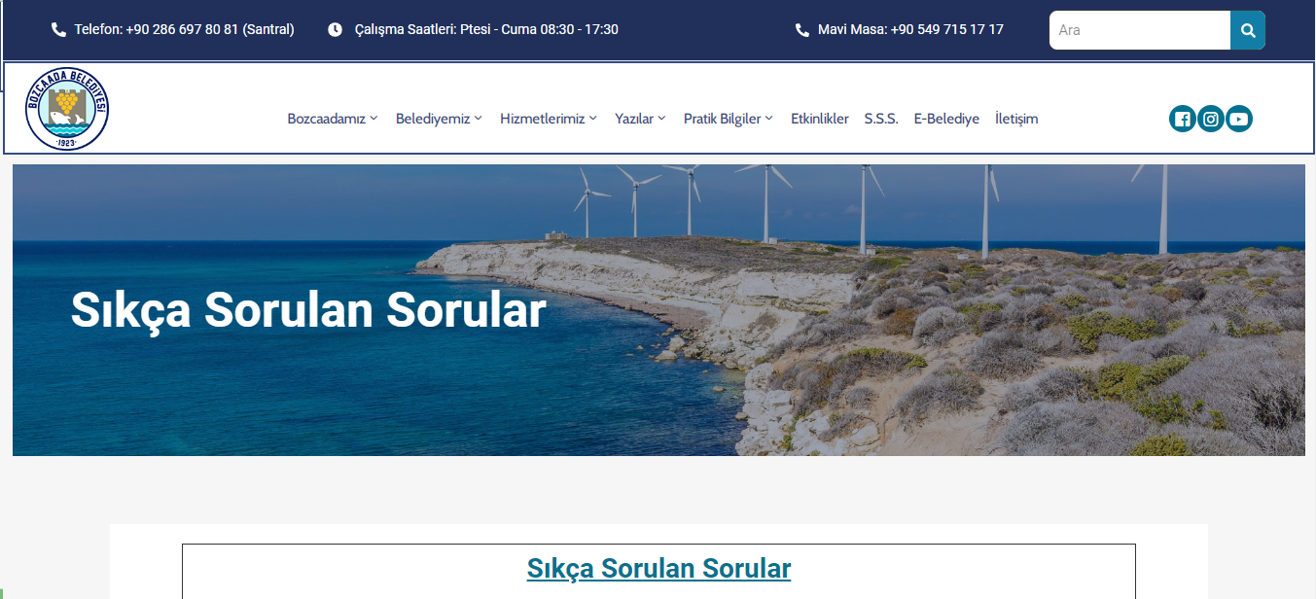The height and width of the screenshot is (599, 1316).
Task: Open the Hizmetlerimiz menu item
Action: click(x=543, y=119)
